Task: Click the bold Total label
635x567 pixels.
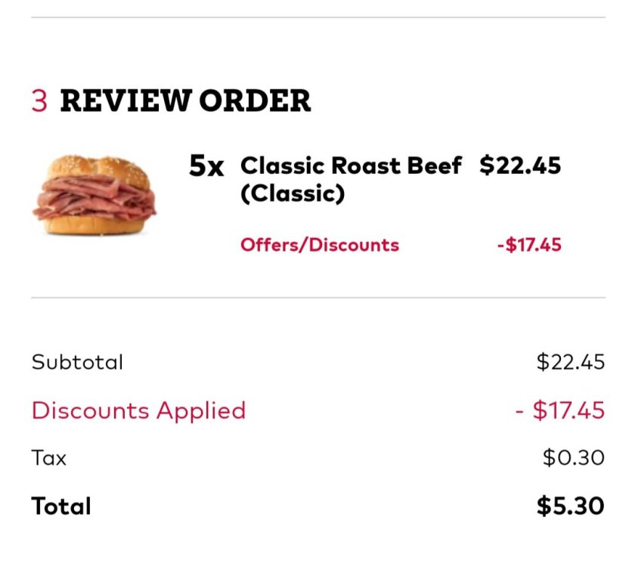Action: click(61, 506)
